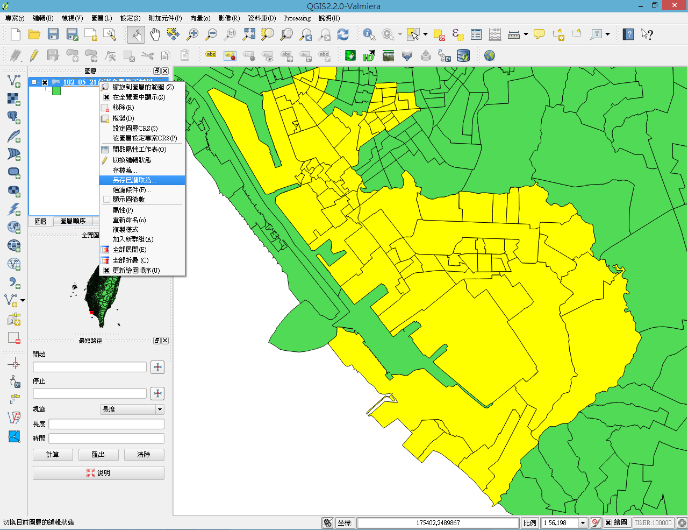
Task: Click the Zoom Full extent icon
Action: pyautogui.click(x=249, y=35)
